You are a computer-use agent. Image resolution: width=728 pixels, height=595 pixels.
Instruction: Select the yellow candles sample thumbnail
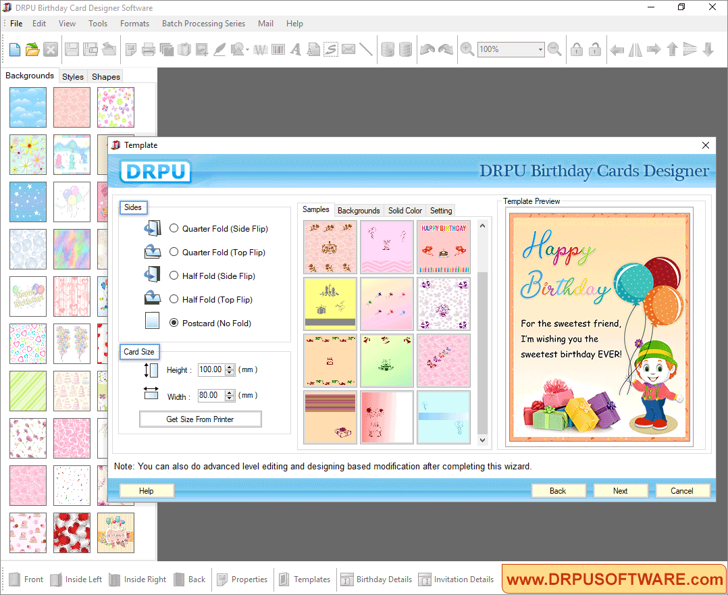330,304
